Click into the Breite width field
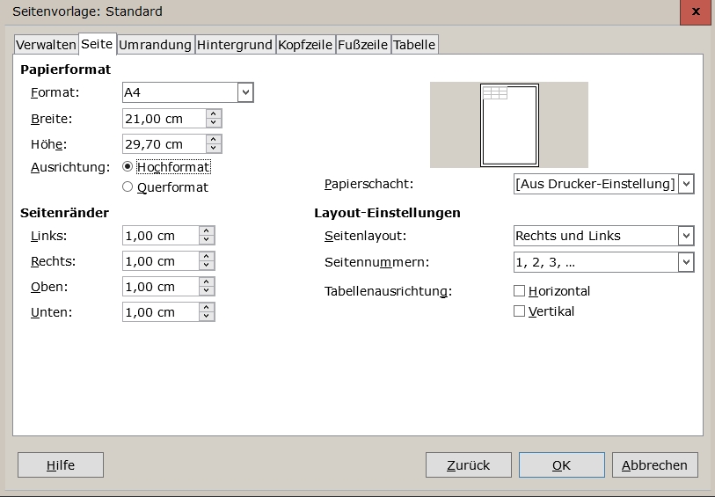Screen dimensions: 715x497 pyautogui.click(x=164, y=119)
